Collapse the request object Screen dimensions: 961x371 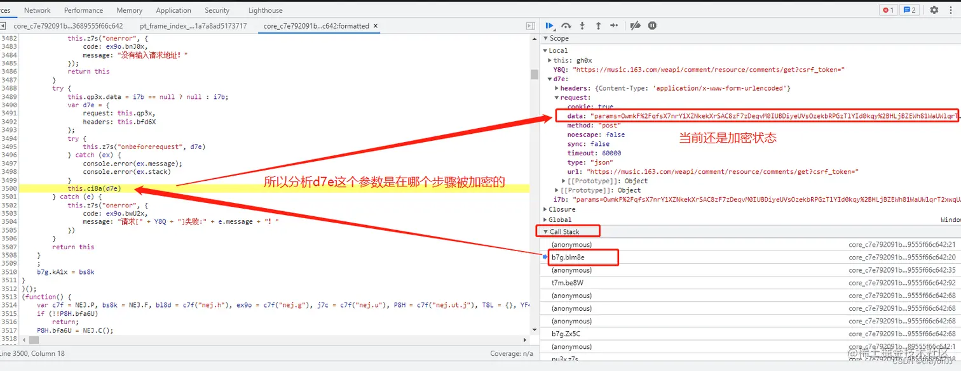coord(557,98)
